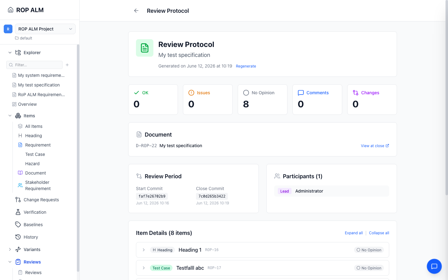The height and width of the screenshot is (280, 448).
Task: Click the No Opinion circle icon in stats
Action: [246, 93]
